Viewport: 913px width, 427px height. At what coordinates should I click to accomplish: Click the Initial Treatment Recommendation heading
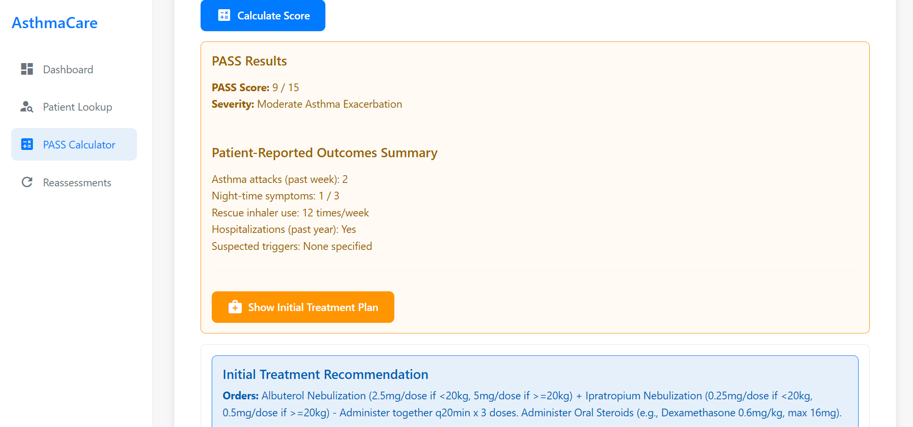point(325,374)
